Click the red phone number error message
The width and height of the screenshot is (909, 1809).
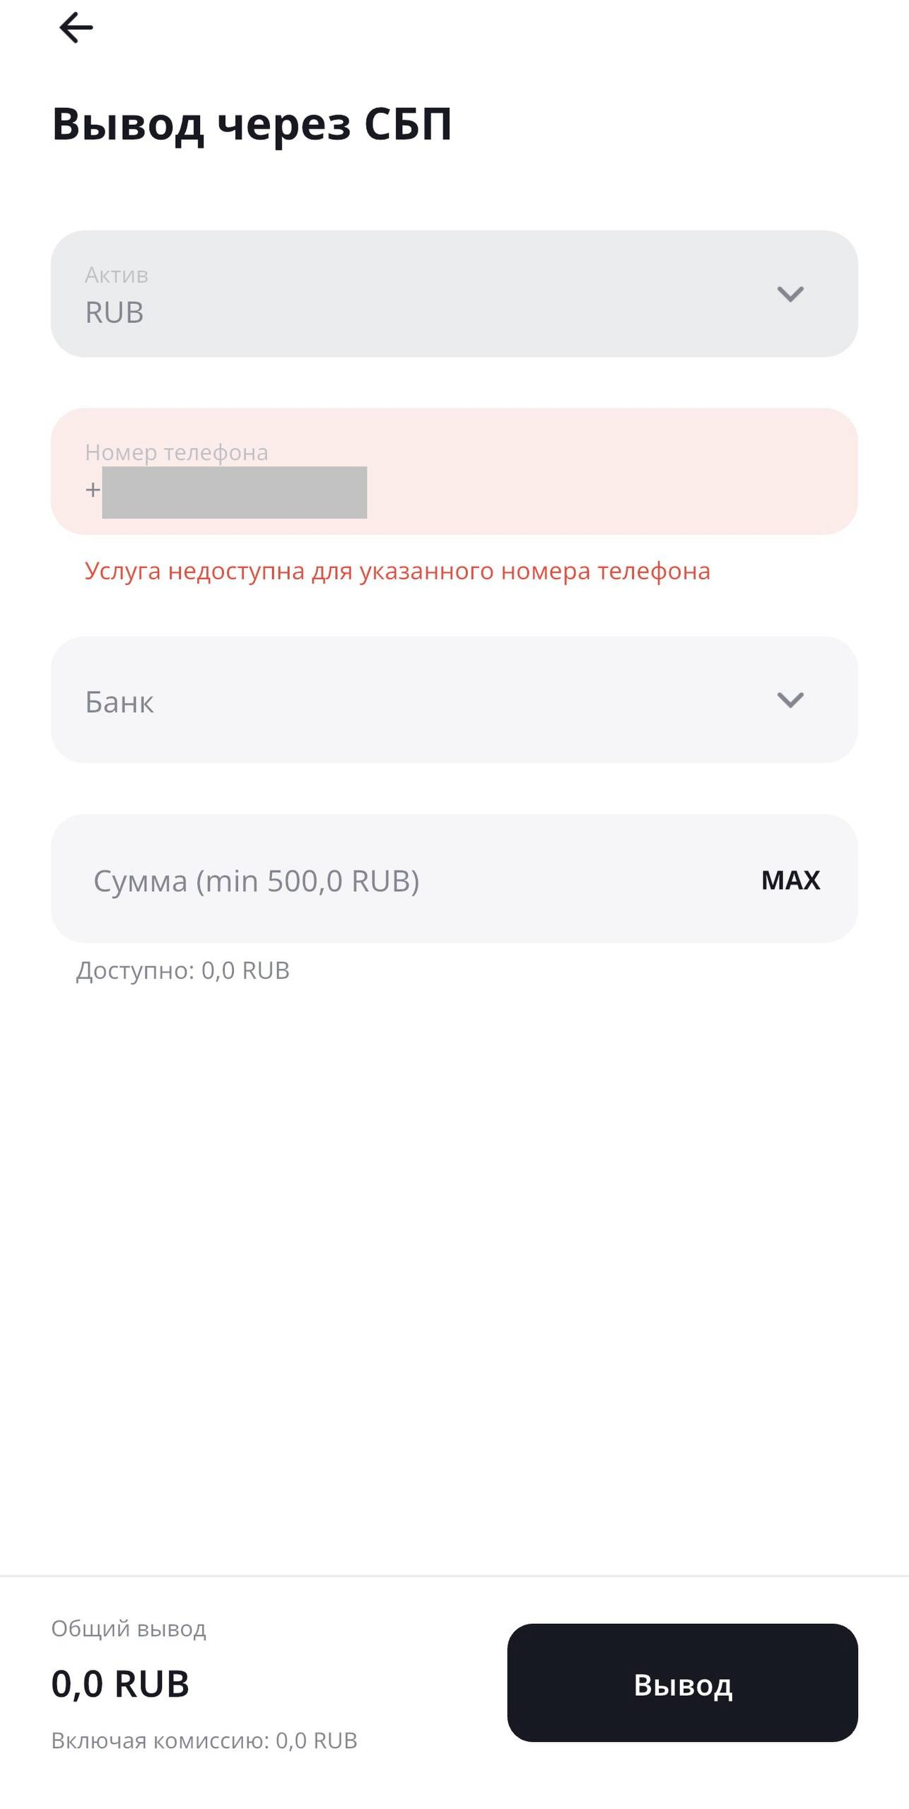397,571
